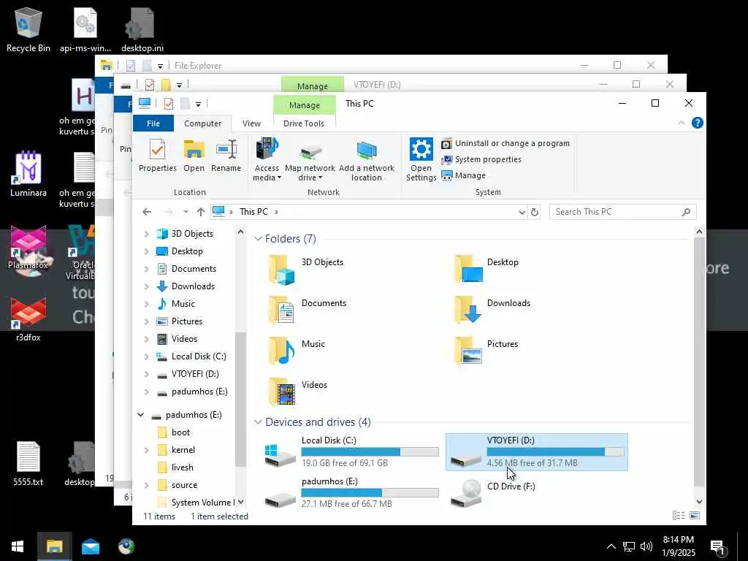Collapse the Folders (7) group
The width and height of the screenshot is (748, 561).
tap(258, 239)
